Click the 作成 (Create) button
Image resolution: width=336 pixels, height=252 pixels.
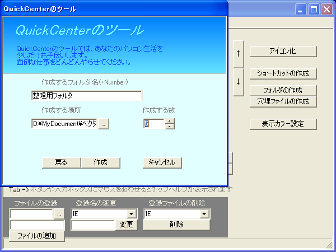pos(101,162)
